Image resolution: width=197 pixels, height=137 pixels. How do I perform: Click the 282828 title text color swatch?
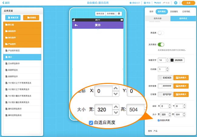pos(172,60)
